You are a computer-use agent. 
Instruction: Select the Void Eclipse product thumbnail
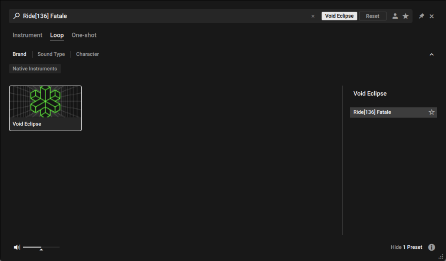[x=45, y=108]
